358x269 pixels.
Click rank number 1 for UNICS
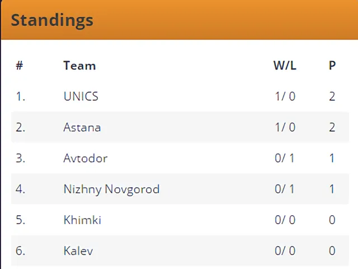click(x=21, y=96)
